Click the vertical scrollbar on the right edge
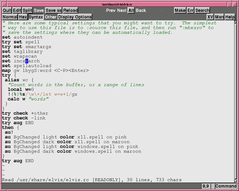 [x=236, y=101]
